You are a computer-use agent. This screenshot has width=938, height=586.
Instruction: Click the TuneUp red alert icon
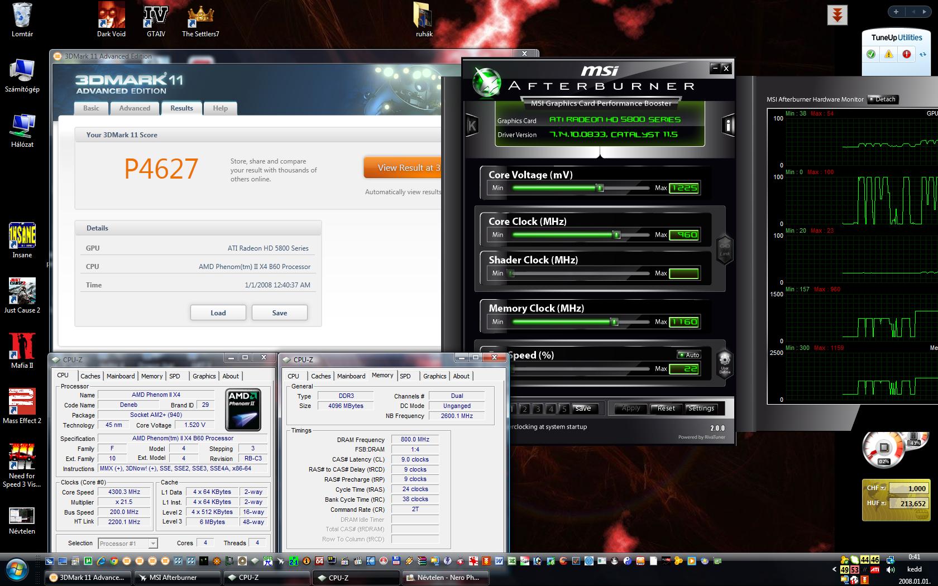[907, 54]
